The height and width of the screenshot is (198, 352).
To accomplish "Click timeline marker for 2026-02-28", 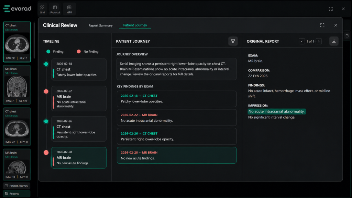I will pos(46,153).
